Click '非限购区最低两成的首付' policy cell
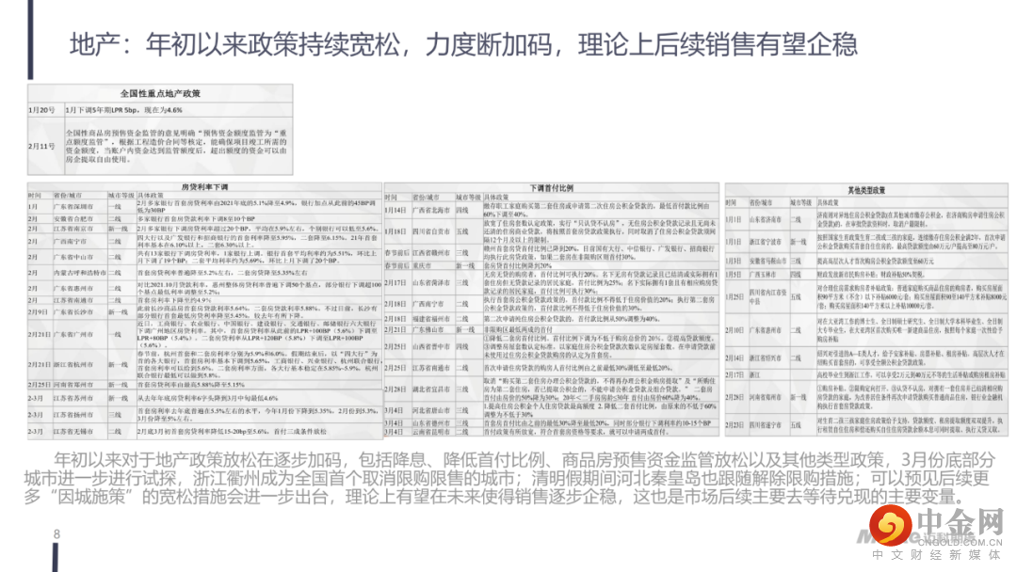This screenshot has width=1017, height=572. (x=518, y=329)
